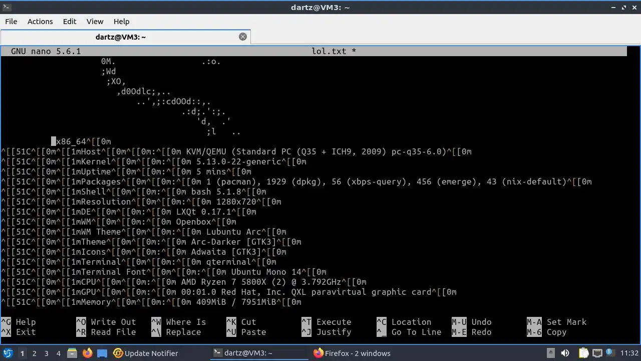Open the Edit menu
The width and height of the screenshot is (641, 361).
[70, 22]
